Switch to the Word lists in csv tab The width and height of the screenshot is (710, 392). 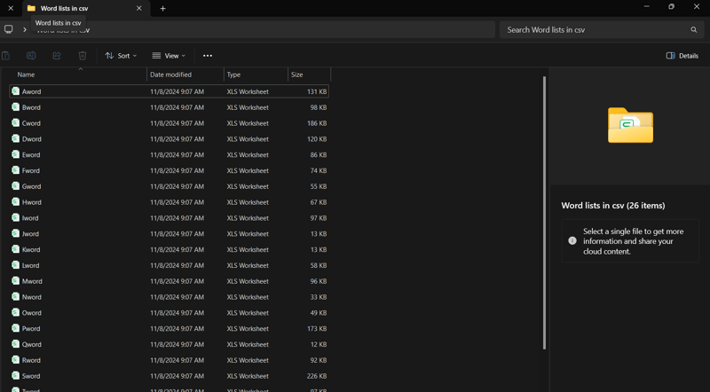71,9
